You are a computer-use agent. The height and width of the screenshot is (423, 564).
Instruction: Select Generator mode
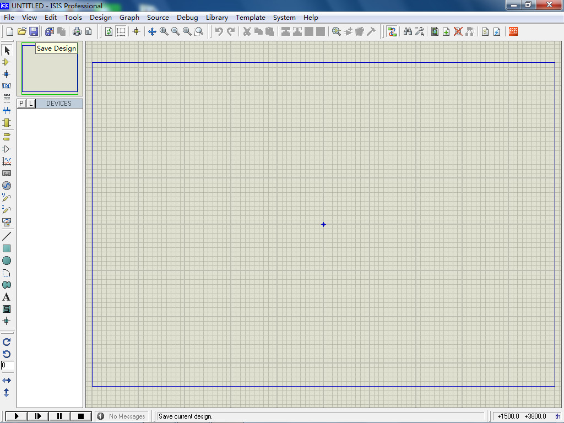pyautogui.click(x=7, y=186)
